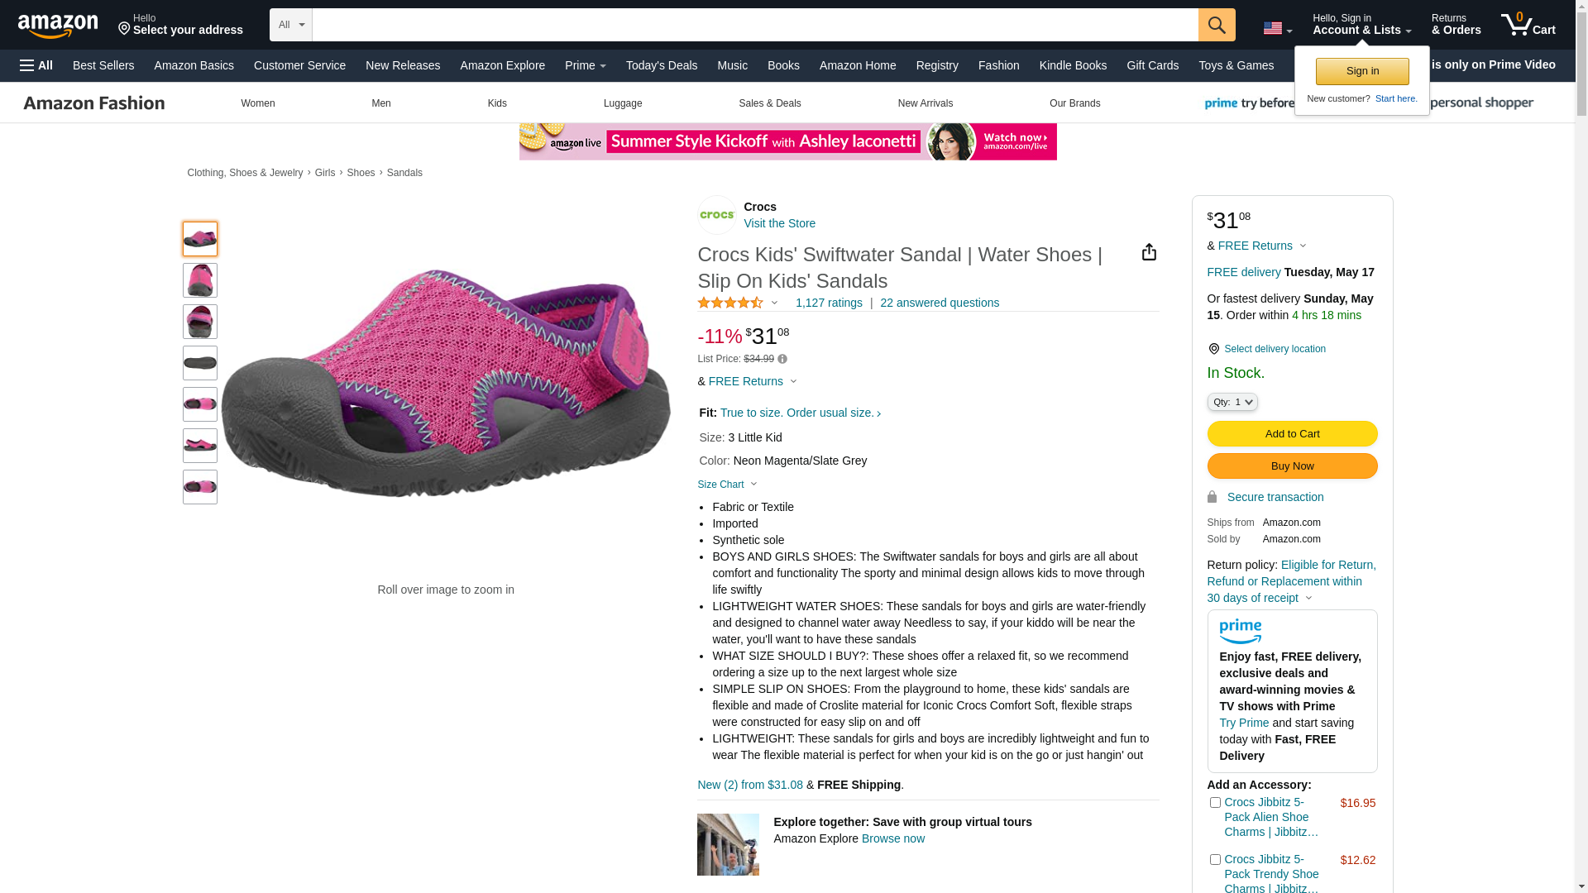The width and height of the screenshot is (1588, 893).
Task: Open the All hamburger menu
Action: click(36, 65)
